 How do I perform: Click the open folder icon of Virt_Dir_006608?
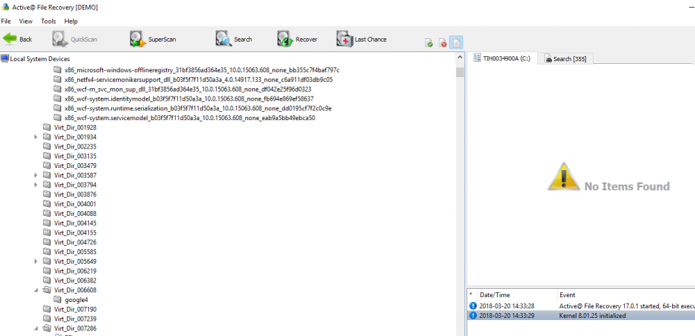47,290
